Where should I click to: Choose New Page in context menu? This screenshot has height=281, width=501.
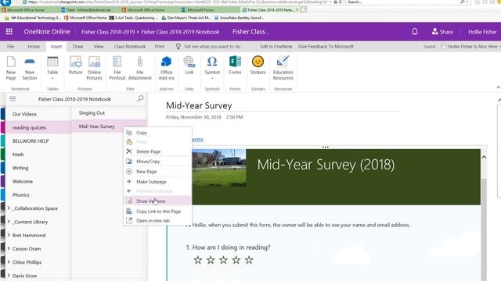point(158,172)
